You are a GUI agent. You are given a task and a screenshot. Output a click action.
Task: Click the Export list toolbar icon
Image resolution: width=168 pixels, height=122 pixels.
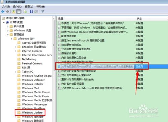pos(25,12)
